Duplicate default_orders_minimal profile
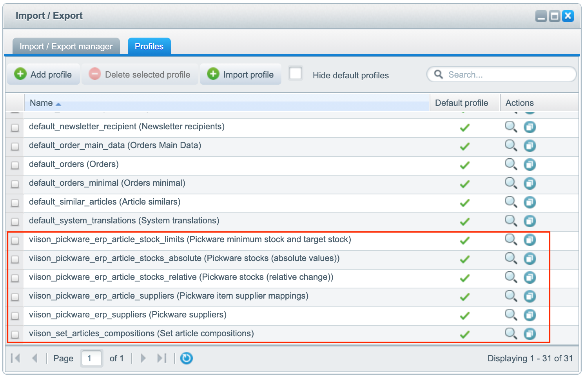584x377 pixels. click(530, 183)
